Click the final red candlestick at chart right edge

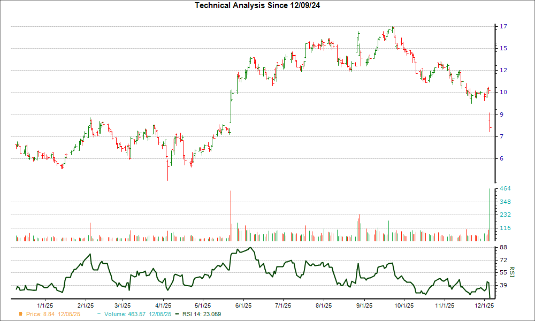490,123
